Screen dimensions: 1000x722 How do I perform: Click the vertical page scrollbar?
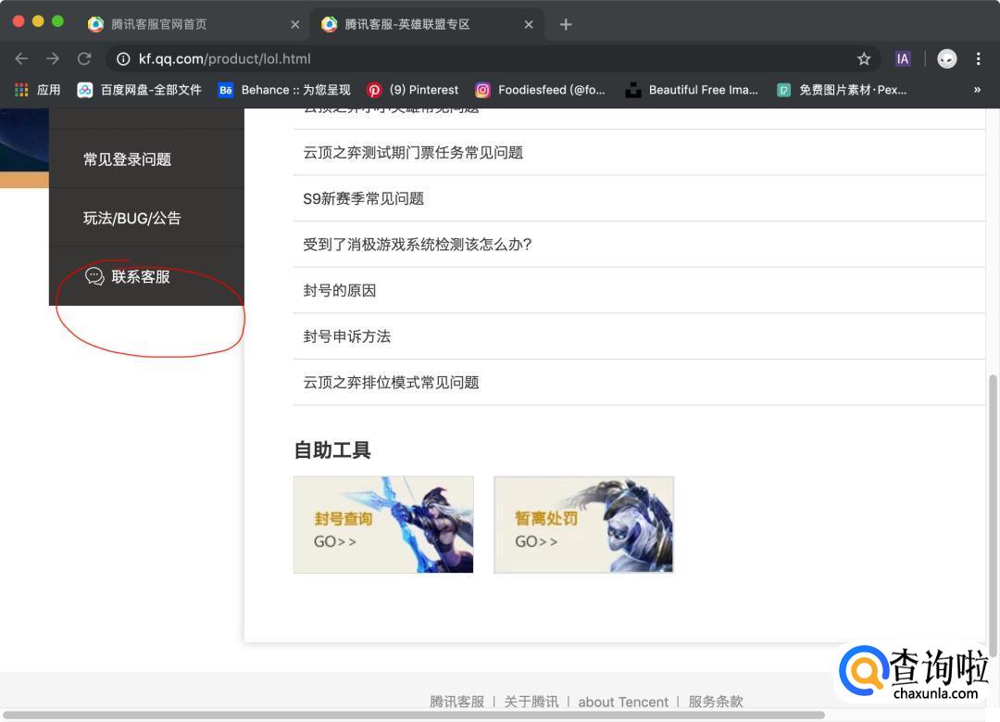click(993, 515)
